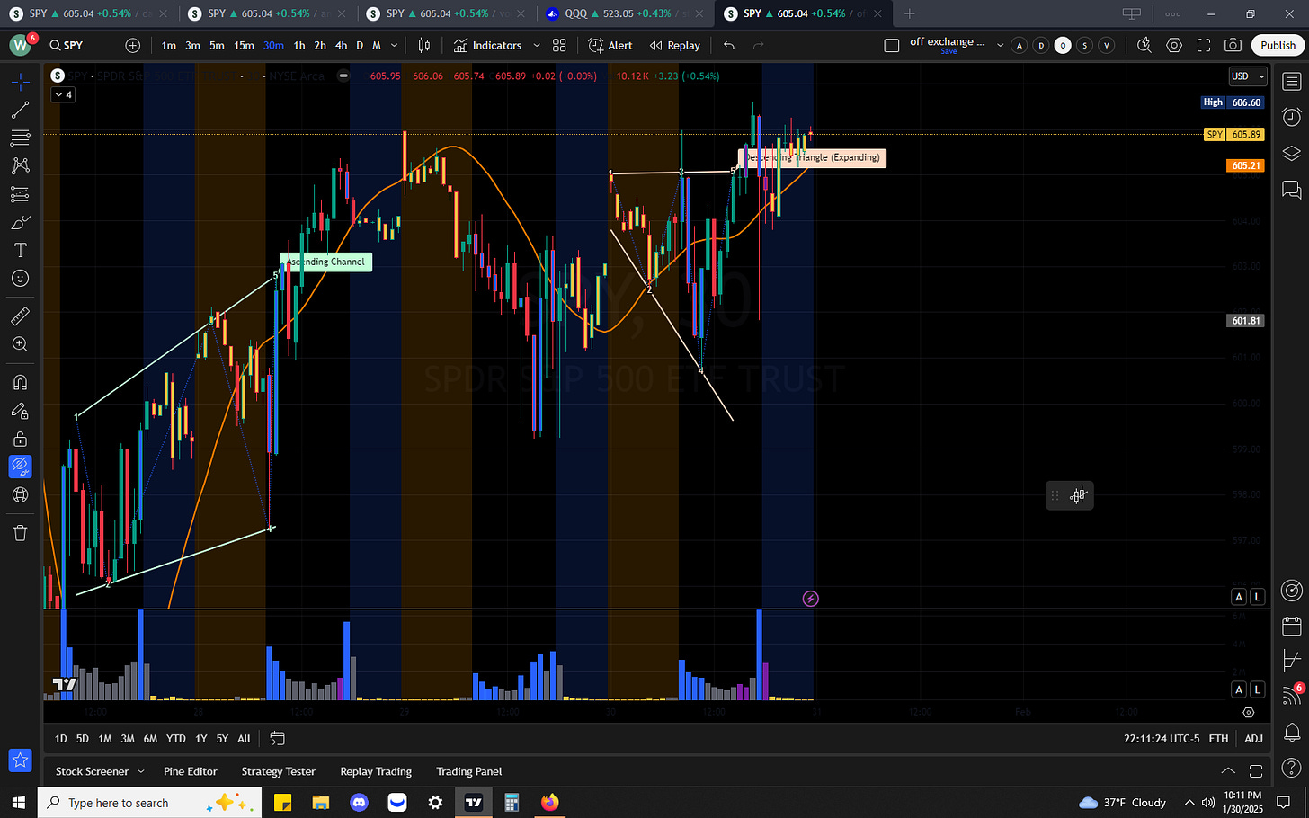
Task: Open the timezone menu at 22:11:24 UTC-5
Action: click(x=1162, y=738)
